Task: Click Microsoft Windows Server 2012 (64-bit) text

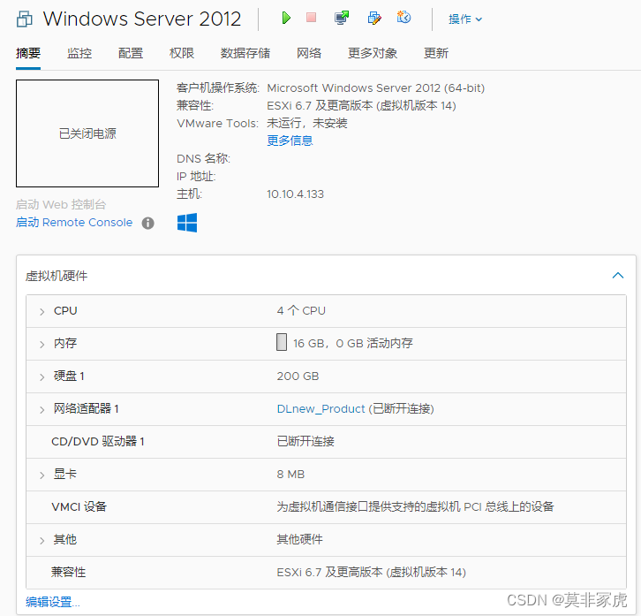Action: coord(376,88)
